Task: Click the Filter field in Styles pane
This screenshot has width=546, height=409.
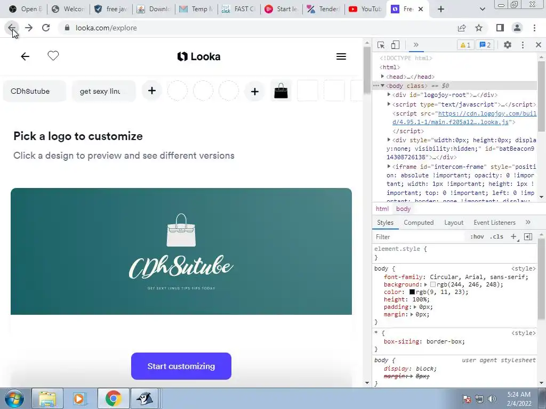Action: pos(419,237)
